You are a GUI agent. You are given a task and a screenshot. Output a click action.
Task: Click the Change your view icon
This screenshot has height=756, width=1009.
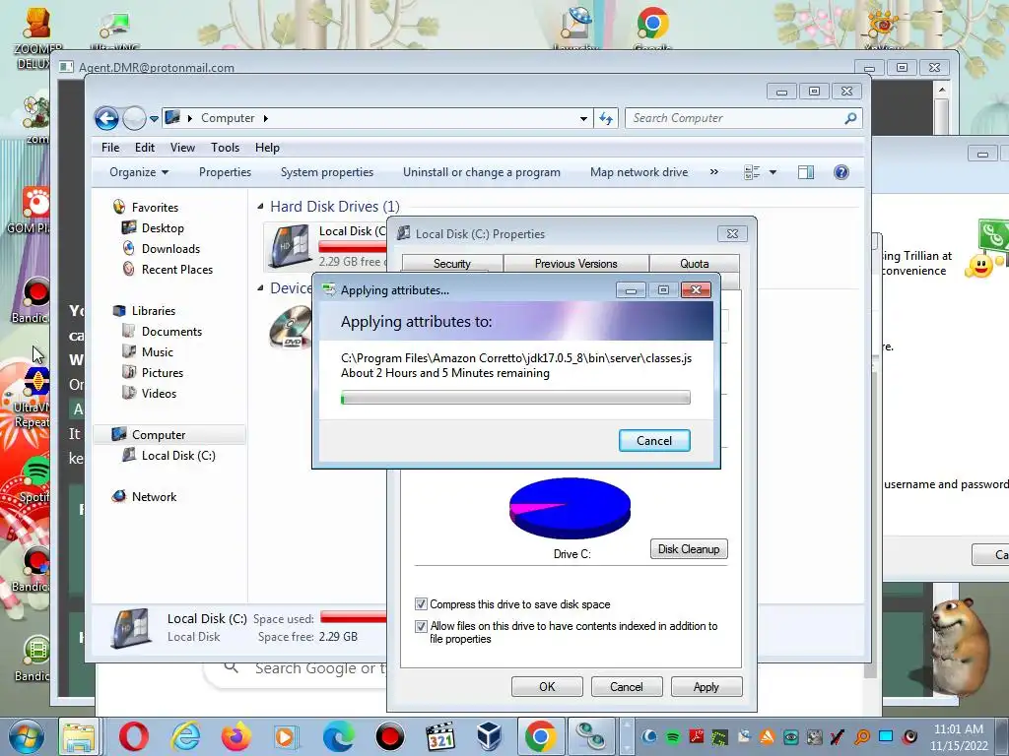coord(752,172)
